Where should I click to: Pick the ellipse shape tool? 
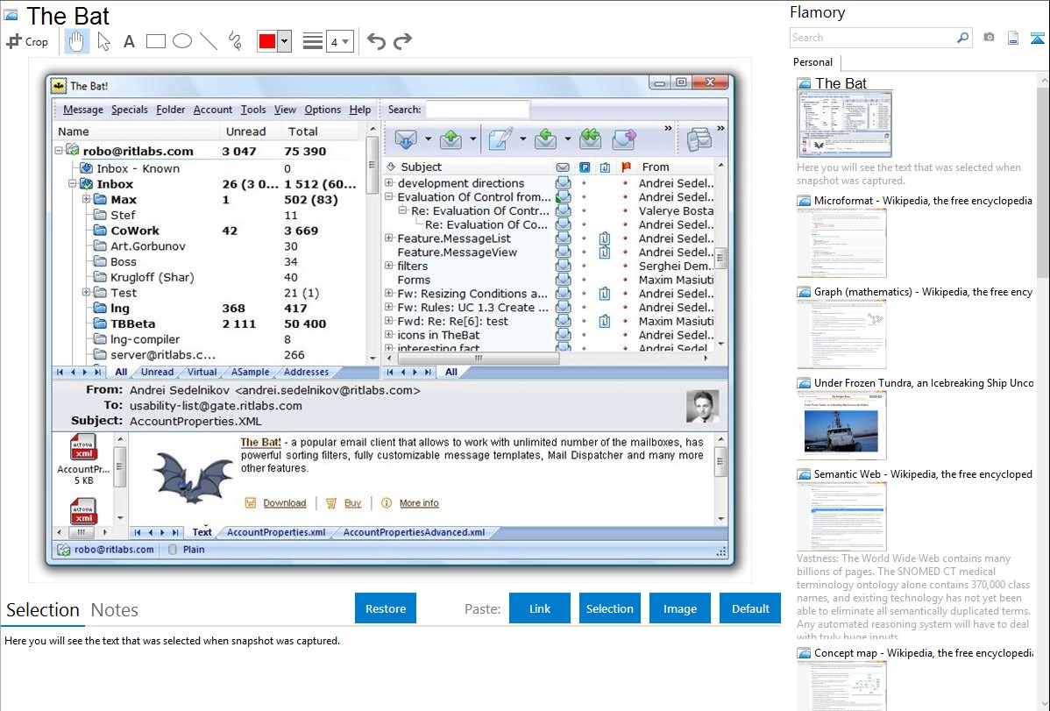coord(182,41)
